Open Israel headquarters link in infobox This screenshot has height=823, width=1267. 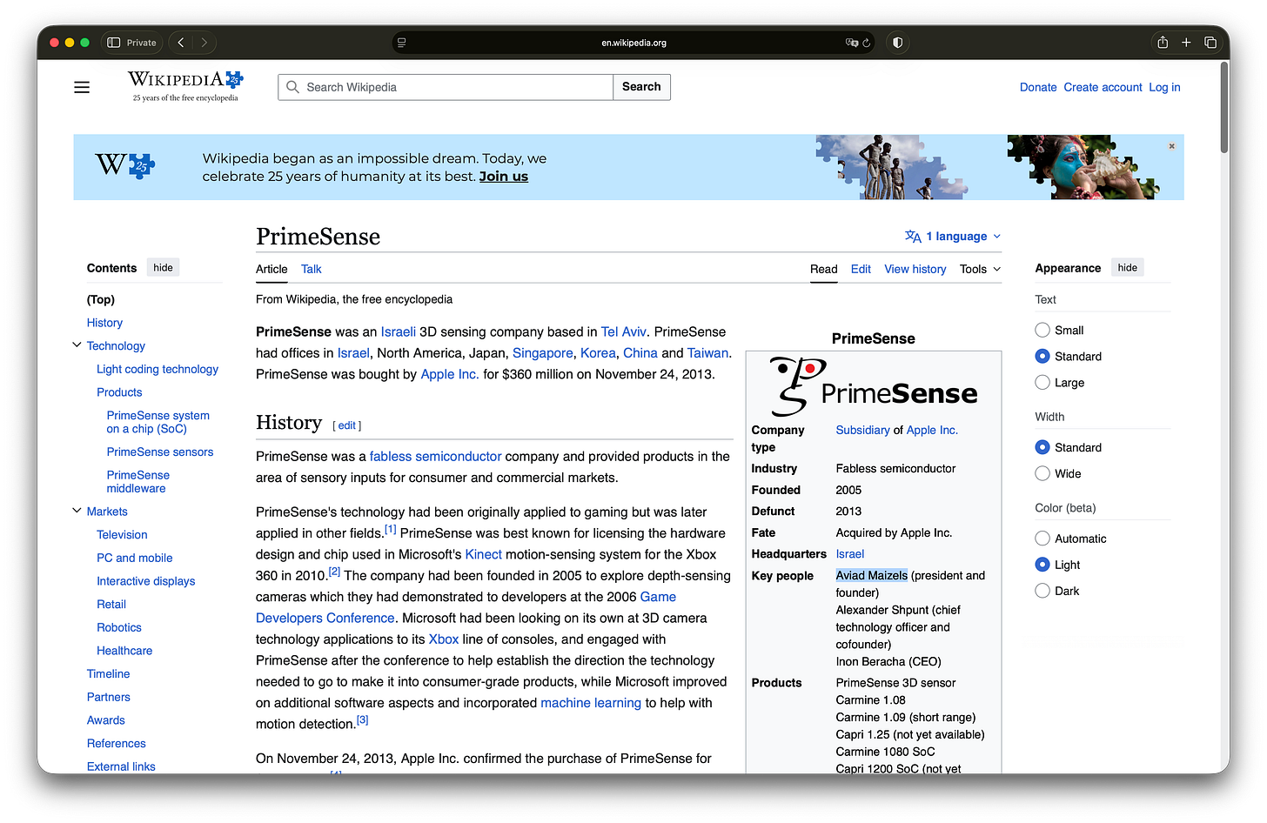pos(850,554)
